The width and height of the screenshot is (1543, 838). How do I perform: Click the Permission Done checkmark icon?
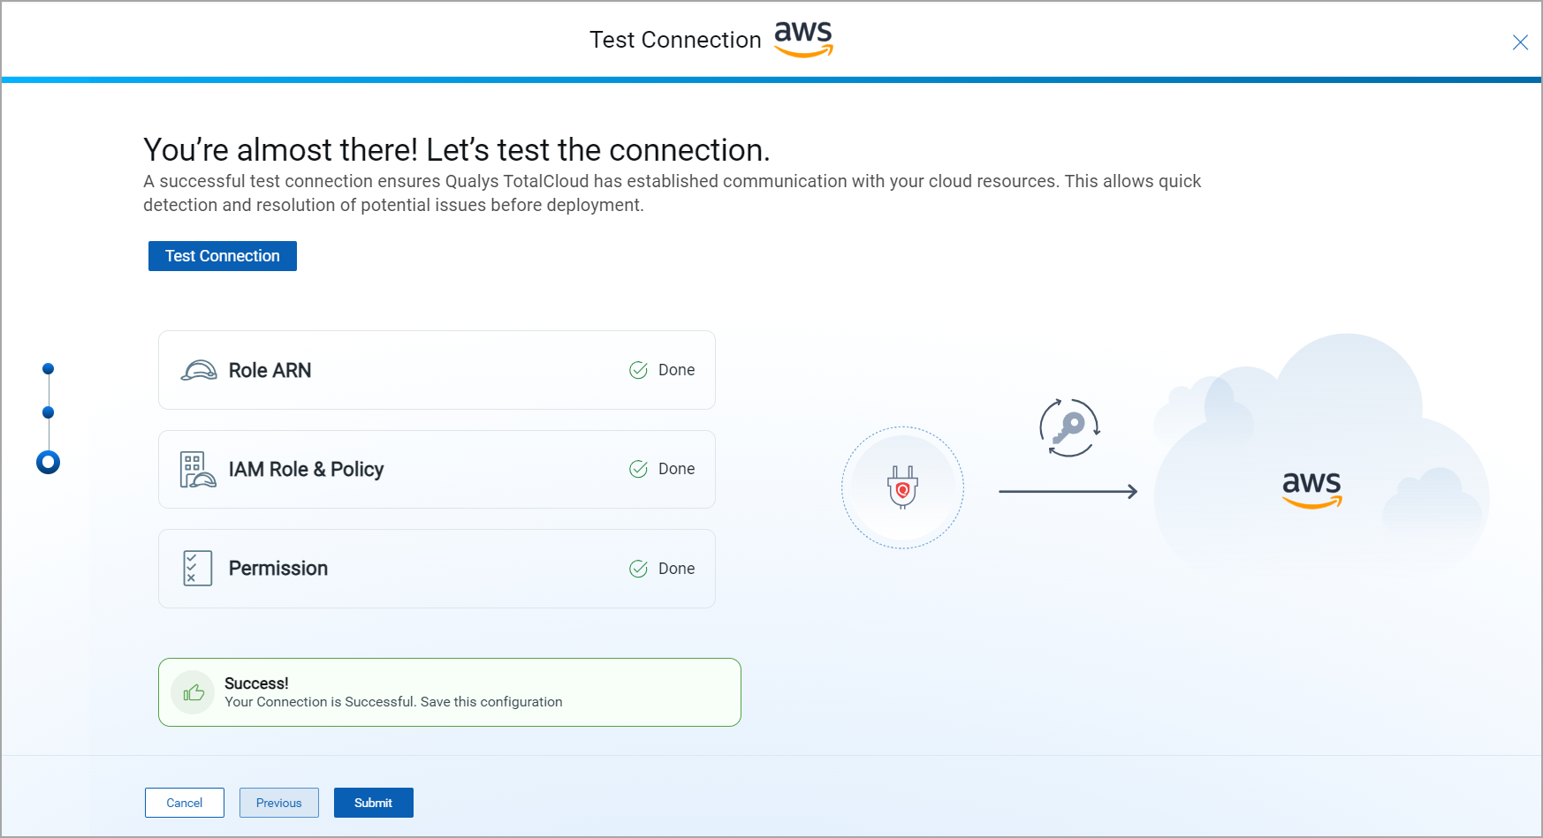pos(639,569)
